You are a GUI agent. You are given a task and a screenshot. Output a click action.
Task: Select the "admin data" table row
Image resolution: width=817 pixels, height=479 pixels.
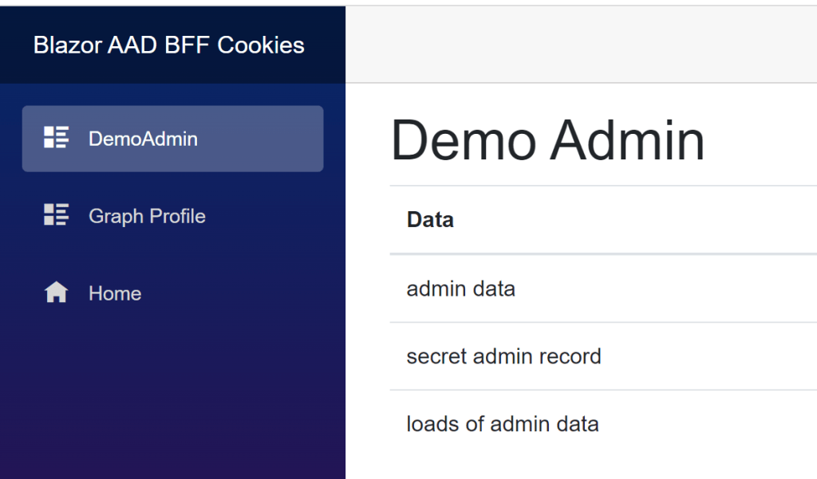pyautogui.click(x=461, y=289)
